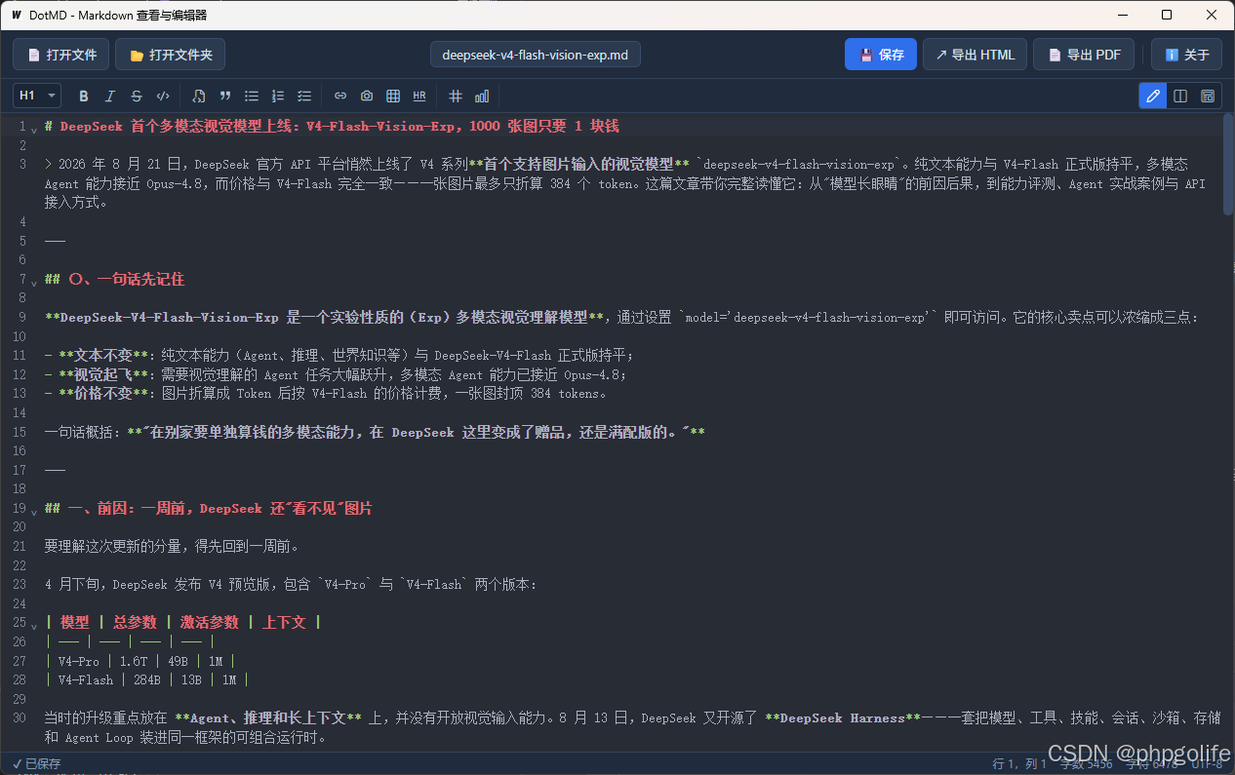Click the 打开文件夹 button
Viewport: 1235px width, 775px height.
click(x=170, y=55)
